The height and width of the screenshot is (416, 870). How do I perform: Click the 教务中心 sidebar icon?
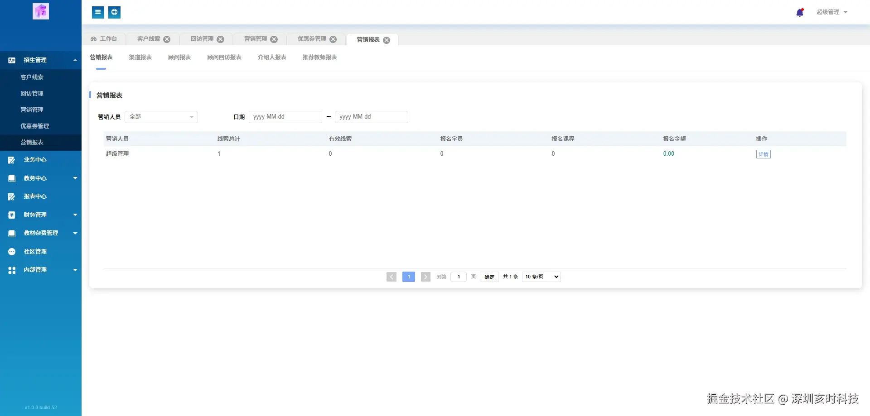pyautogui.click(x=12, y=178)
